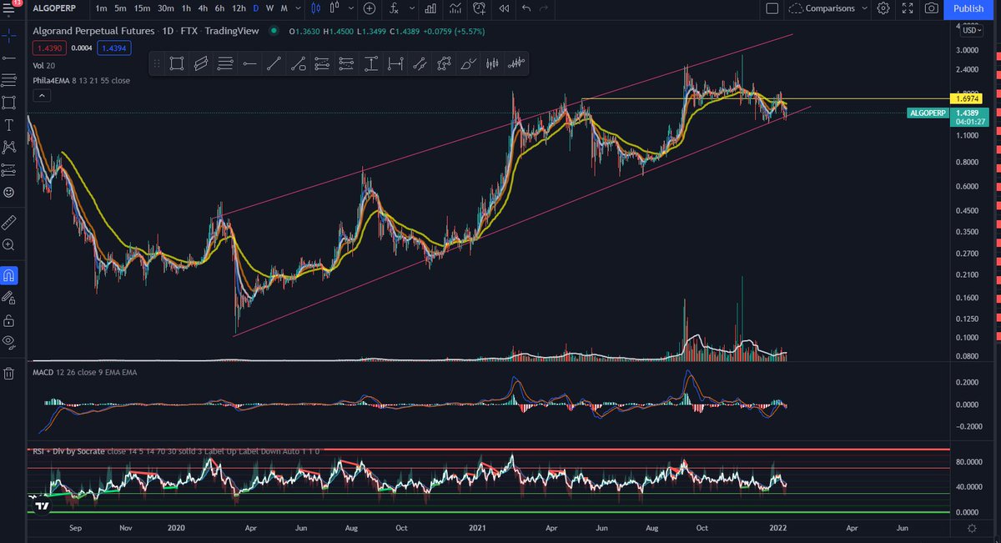Collapse the indicator legend chevron
Viewport: 1001px width, 543px height.
[x=41, y=96]
